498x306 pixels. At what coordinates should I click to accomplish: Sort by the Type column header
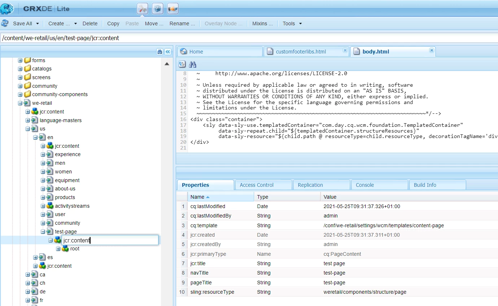coord(287,197)
